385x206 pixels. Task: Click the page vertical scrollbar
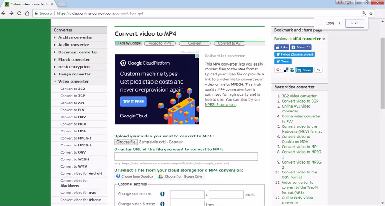click(382, 73)
